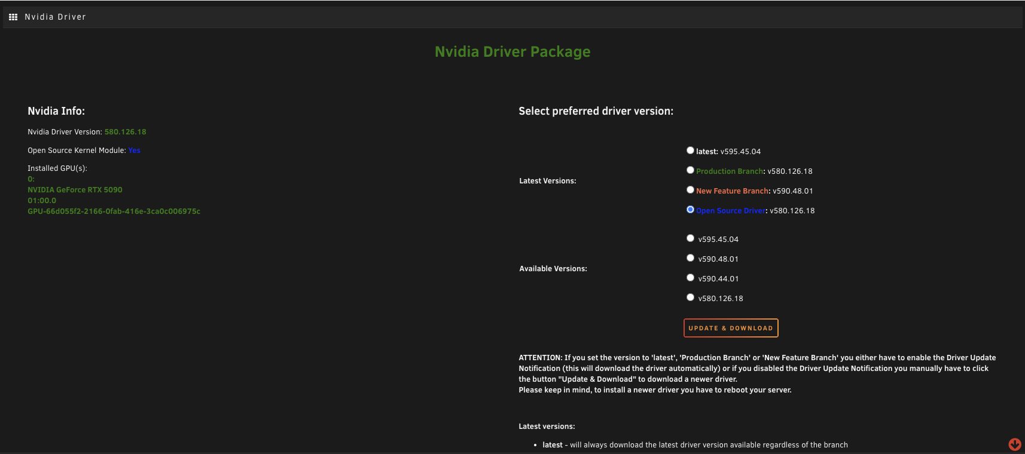The width and height of the screenshot is (1025, 454).
Task: Pick v580.126.18 under Available Versions
Action: pyautogui.click(x=690, y=297)
